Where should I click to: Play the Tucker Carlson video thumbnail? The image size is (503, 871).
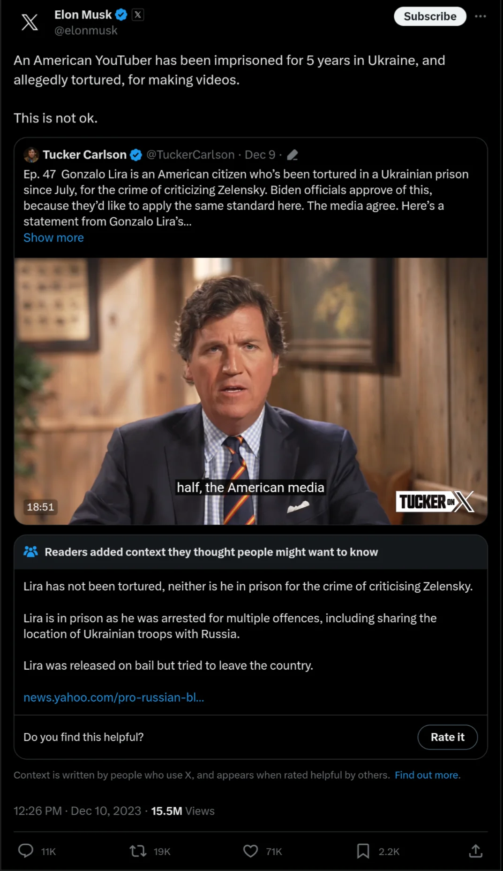click(x=251, y=391)
